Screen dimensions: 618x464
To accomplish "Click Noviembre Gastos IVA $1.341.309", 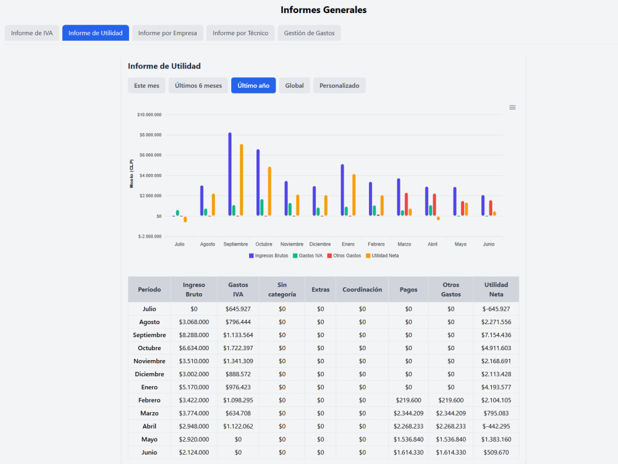I will pyautogui.click(x=238, y=361).
